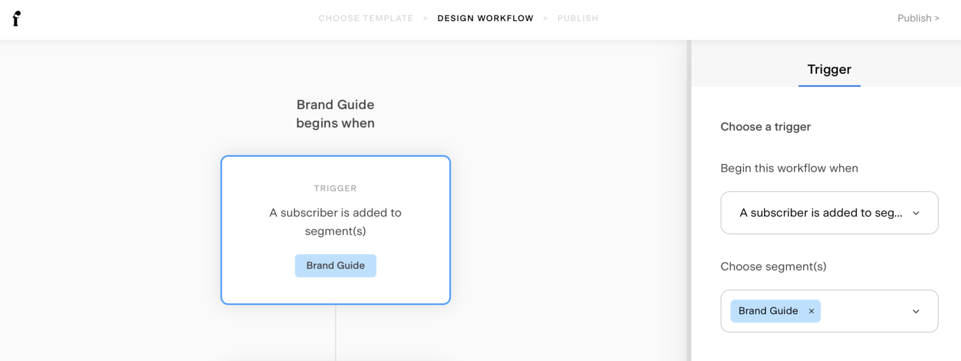This screenshot has height=361, width=961.
Task: Click the breadcrumb arrow after Design Workflow
Action: pyautogui.click(x=545, y=18)
